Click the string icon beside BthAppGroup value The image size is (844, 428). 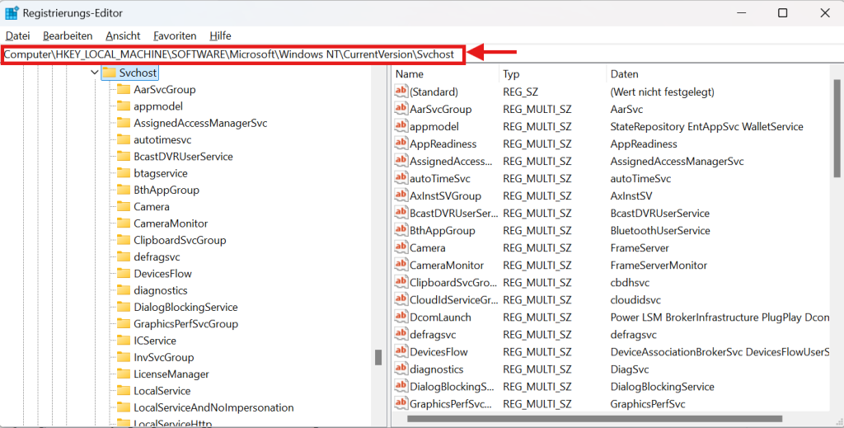(401, 230)
